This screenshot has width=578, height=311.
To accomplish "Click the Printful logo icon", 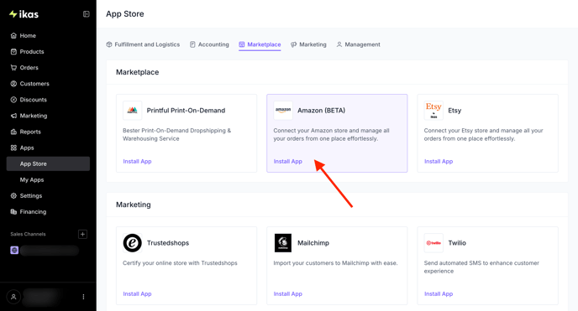I will [133, 111].
